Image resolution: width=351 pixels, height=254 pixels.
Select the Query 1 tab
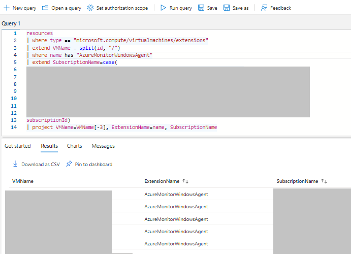[x=11, y=23]
